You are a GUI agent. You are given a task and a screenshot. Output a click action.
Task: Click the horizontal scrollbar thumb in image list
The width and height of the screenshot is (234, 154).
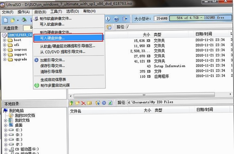tap(144, 95)
